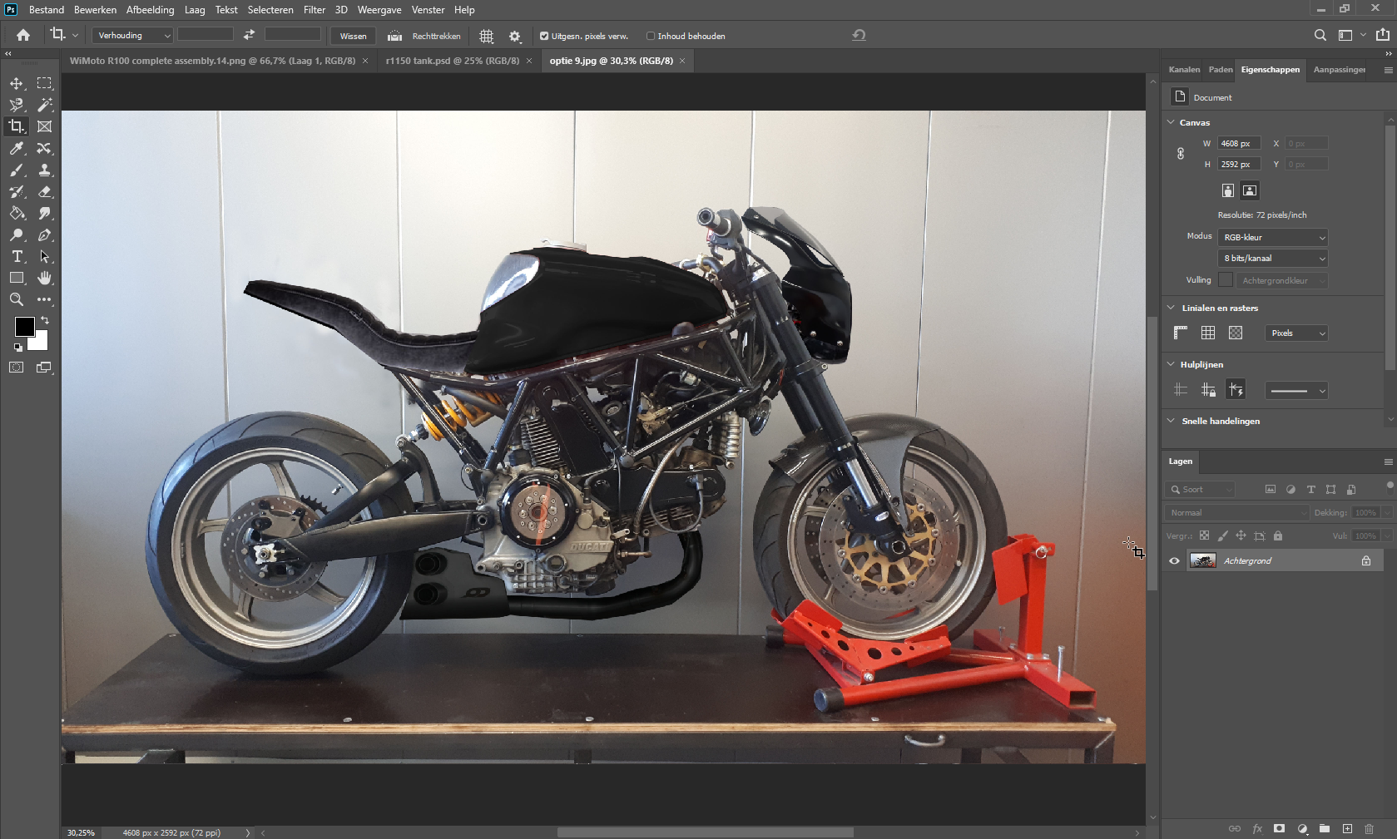This screenshot has height=839, width=1397.
Task: Open the Filter menu
Action: [315, 10]
